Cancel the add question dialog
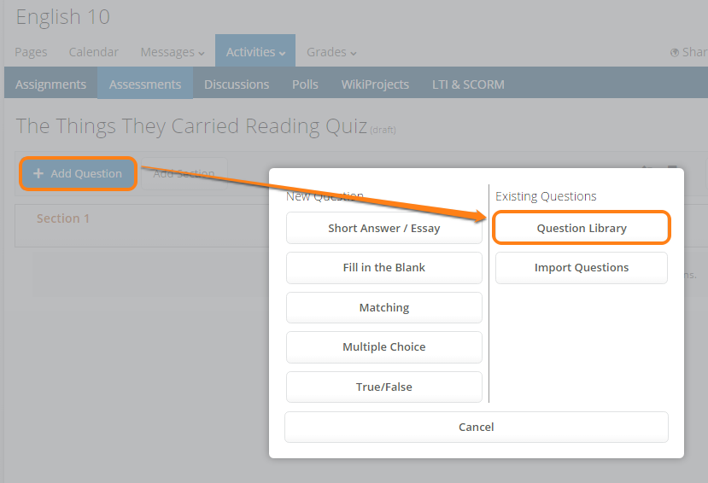 tap(477, 427)
